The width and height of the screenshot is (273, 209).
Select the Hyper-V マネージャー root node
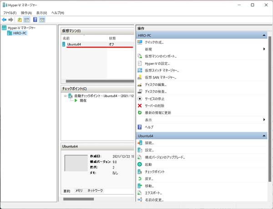[x=21, y=28]
